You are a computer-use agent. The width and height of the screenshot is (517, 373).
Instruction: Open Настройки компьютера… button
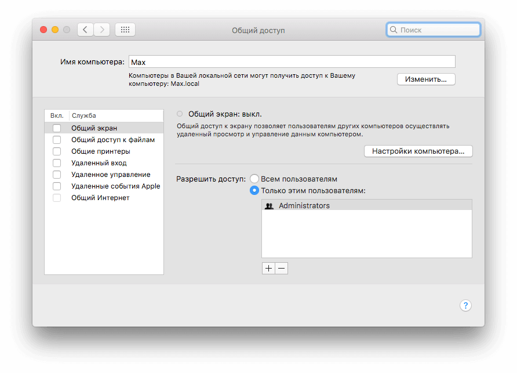[418, 151]
